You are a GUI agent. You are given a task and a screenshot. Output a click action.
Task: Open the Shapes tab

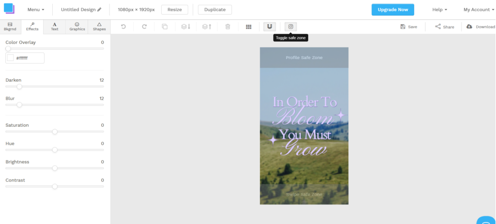pyautogui.click(x=99, y=27)
